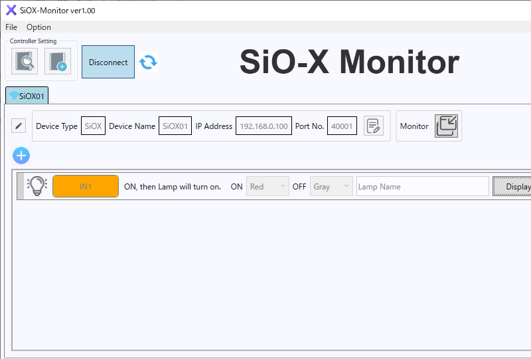Click the Display button
The image size is (531, 359).
[x=512, y=186]
